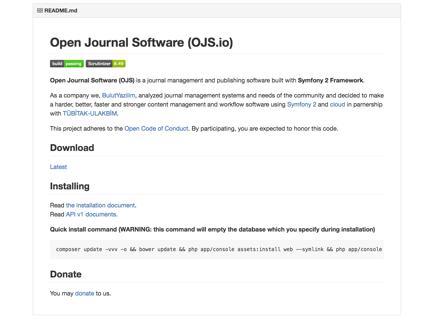436x326 pixels.
Task: Open the API v1 documents link
Action: tap(91, 214)
